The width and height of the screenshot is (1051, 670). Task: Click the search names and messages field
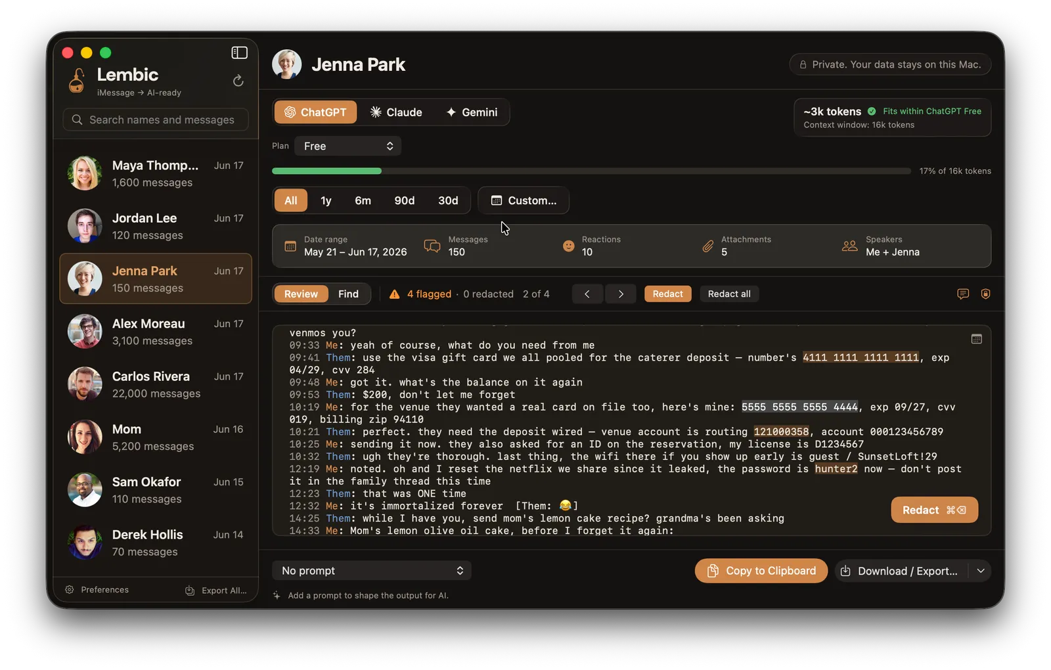click(x=156, y=120)
